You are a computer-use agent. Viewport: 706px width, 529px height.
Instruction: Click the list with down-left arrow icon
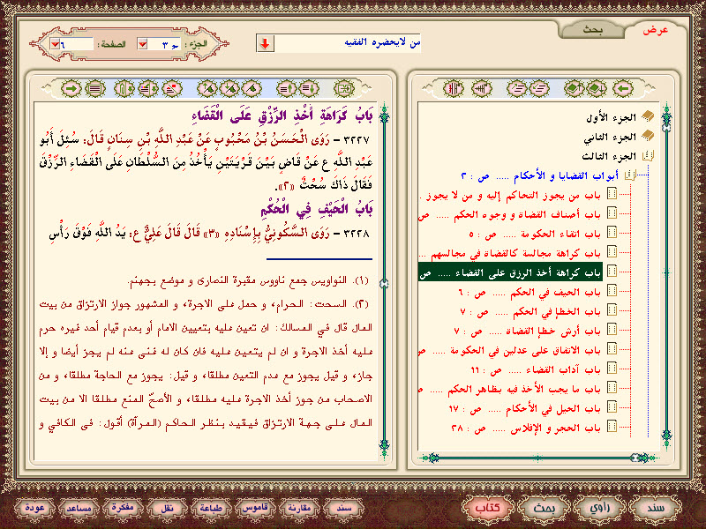point(539,89)
